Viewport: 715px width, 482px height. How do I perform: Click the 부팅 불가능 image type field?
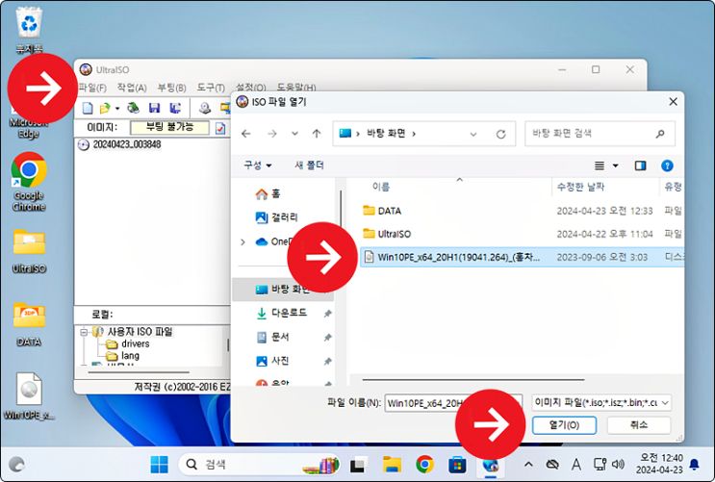(169, 127)
